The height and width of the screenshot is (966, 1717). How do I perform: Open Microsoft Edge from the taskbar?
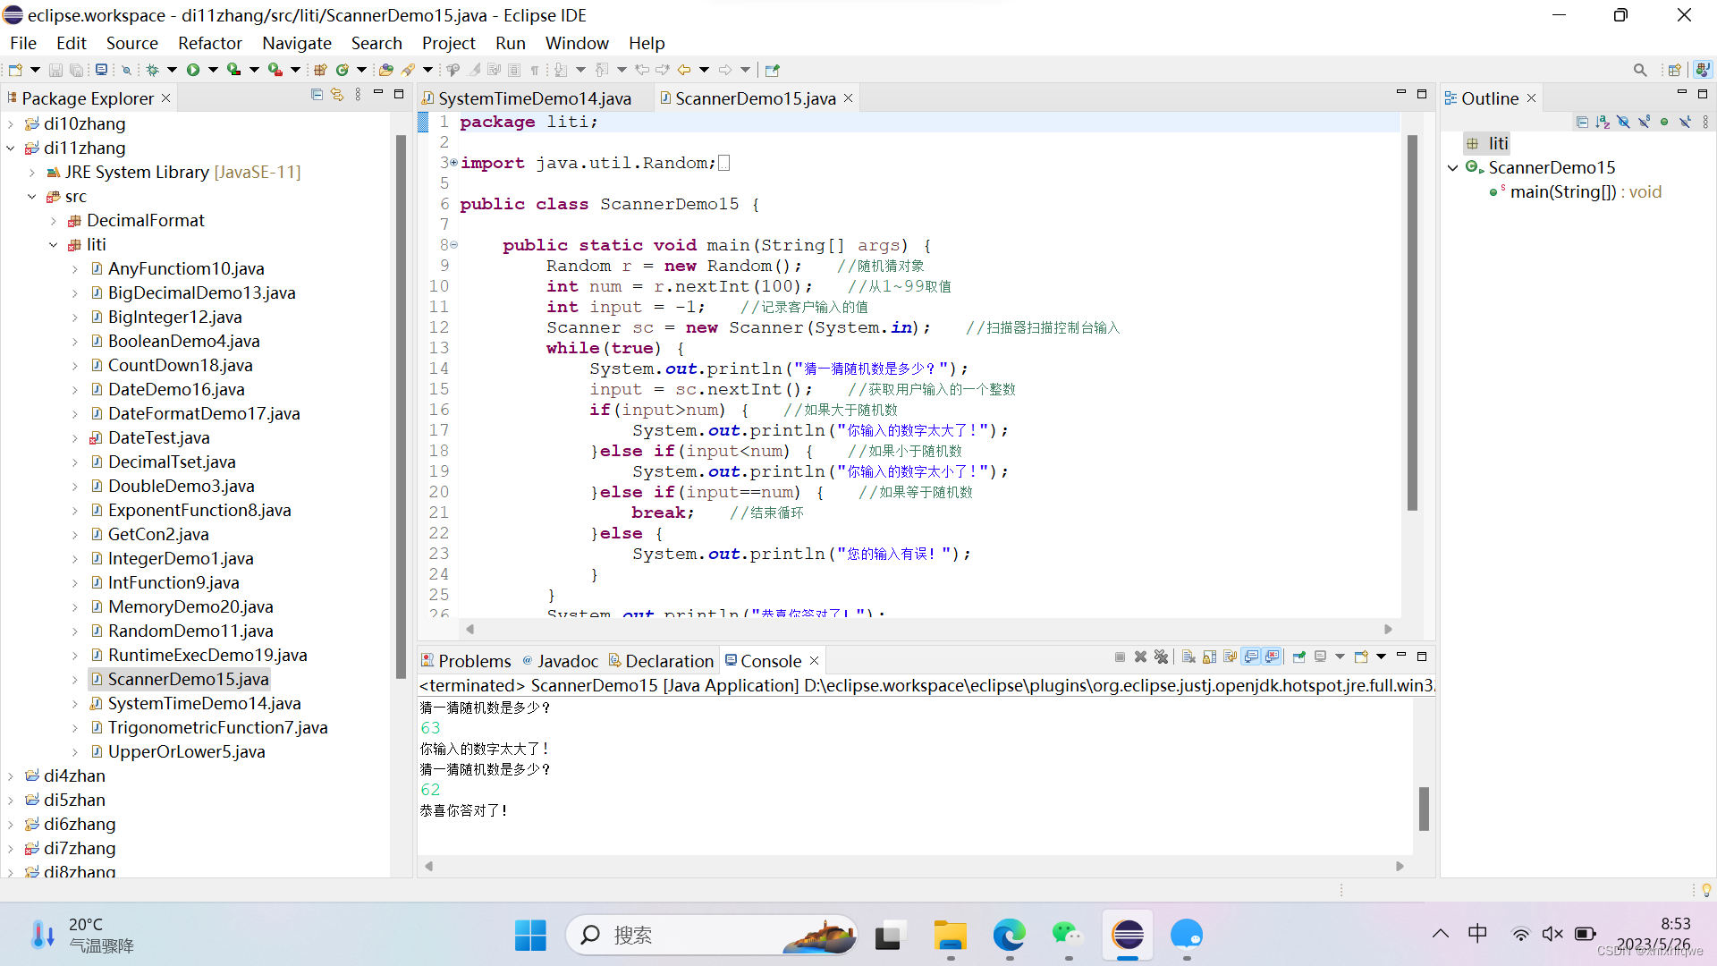click(x=1009, y=936)
